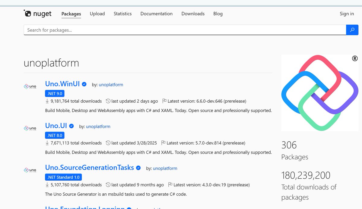Click '7,671,113 total downloads' text
This screenshot has height=209, width=362.
76,143
